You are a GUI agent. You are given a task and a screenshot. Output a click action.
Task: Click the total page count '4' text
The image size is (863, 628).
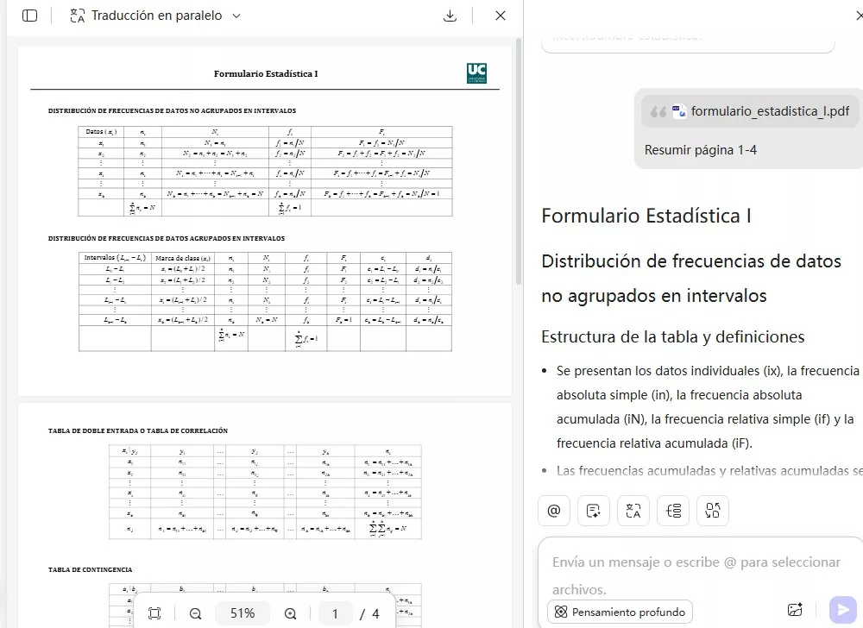pos(375,613)
